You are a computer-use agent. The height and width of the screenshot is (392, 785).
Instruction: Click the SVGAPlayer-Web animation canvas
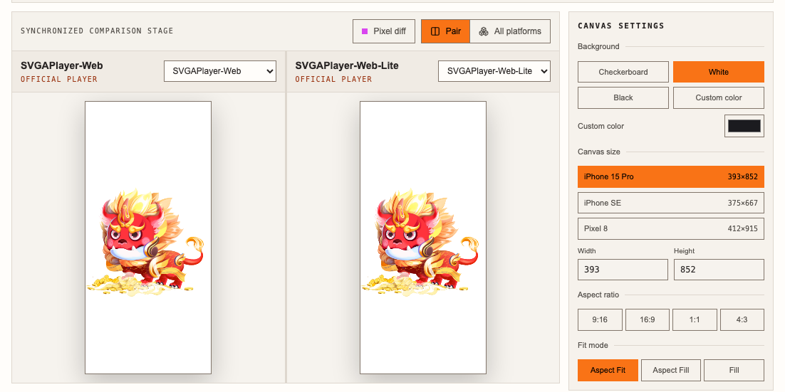coord(148,238)
